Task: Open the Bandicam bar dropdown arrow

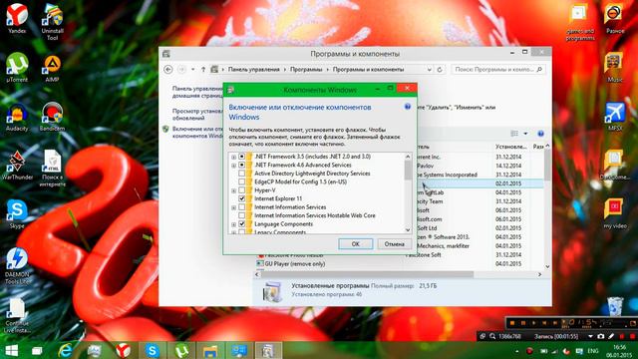Action: click(590, 337)
